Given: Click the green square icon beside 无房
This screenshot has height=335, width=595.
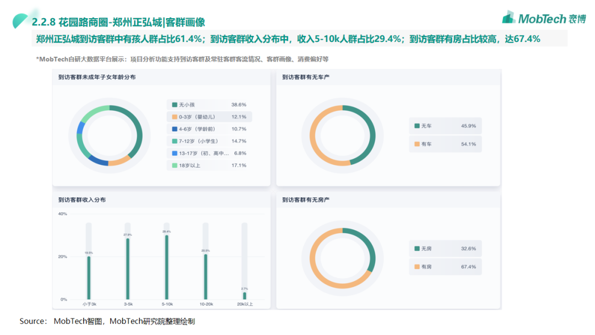Looking at the screenshot, I should [417, 248].
